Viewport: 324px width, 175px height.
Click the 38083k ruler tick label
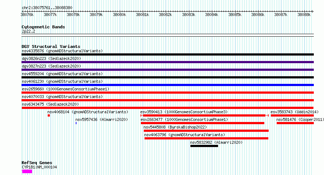tap(189, 15)
